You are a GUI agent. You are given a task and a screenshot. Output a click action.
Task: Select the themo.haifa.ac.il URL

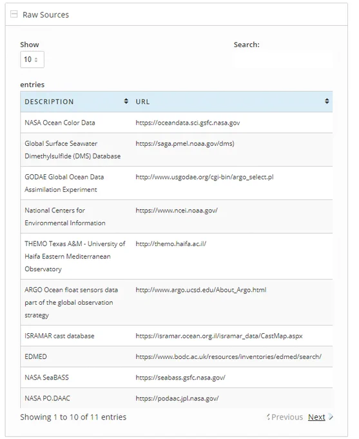coord(171,243)
